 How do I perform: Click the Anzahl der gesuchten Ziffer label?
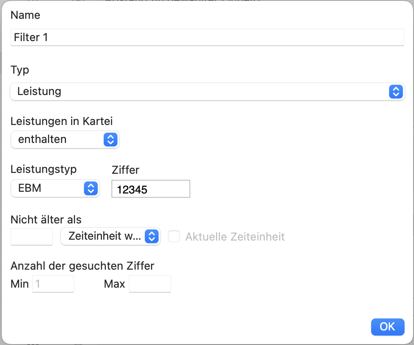pos(82,266)
